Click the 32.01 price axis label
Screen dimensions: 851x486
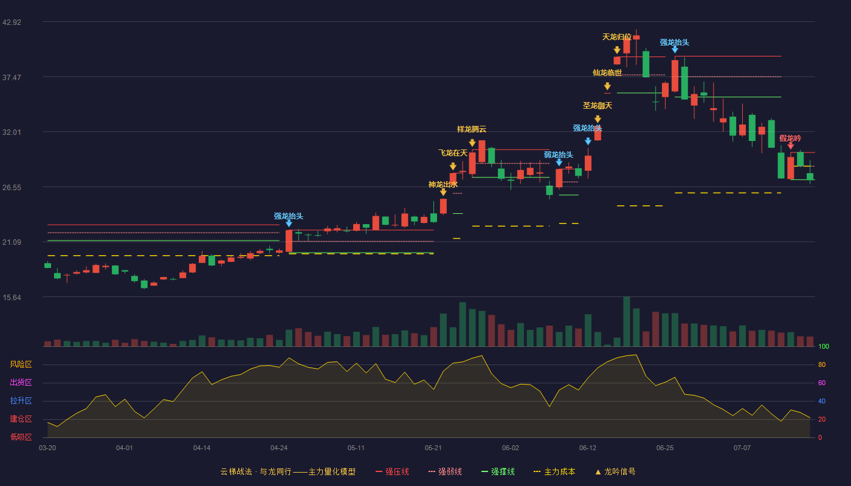coord(12,132)
